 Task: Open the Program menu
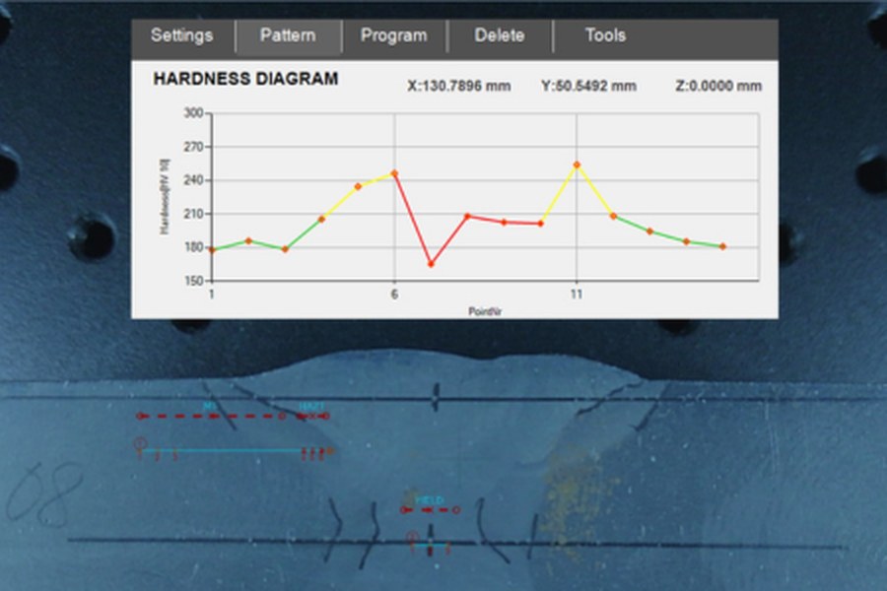coord(393,35)
